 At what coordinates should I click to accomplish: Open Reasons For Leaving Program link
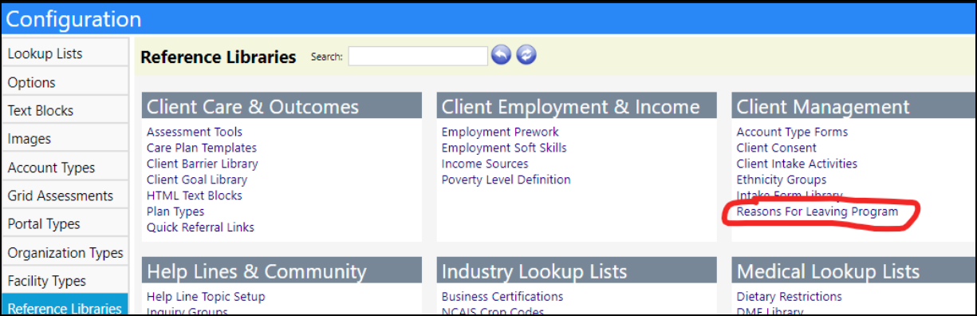coord(817,211)
